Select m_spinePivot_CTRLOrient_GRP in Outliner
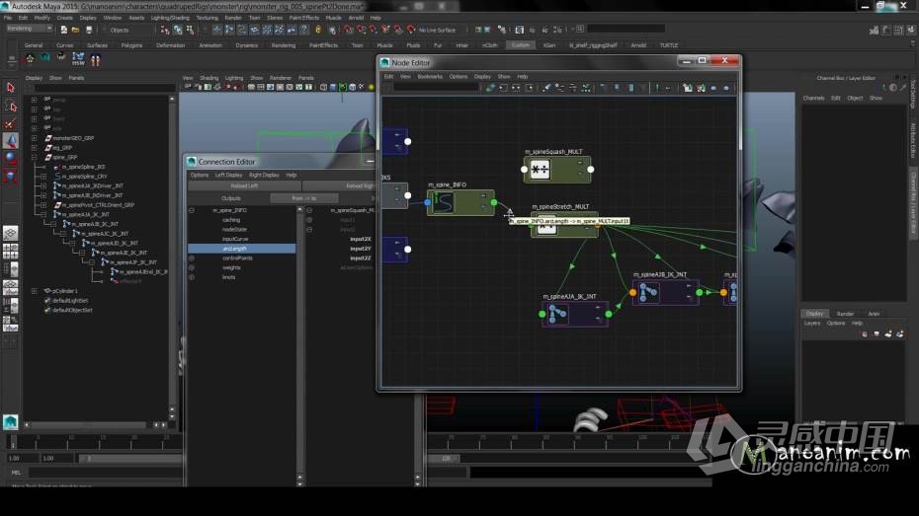The width and height of the screenshot is (919, 516). (98, 205)
